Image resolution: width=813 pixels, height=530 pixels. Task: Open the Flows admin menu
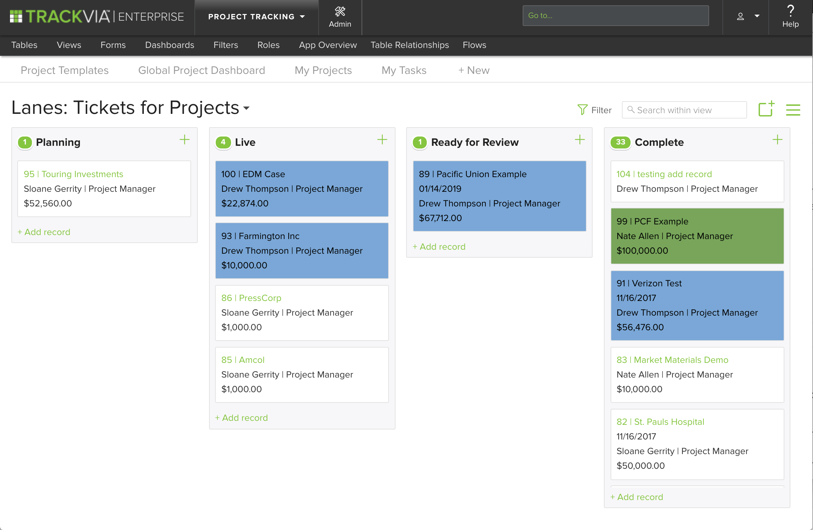[x=474, y=45]
